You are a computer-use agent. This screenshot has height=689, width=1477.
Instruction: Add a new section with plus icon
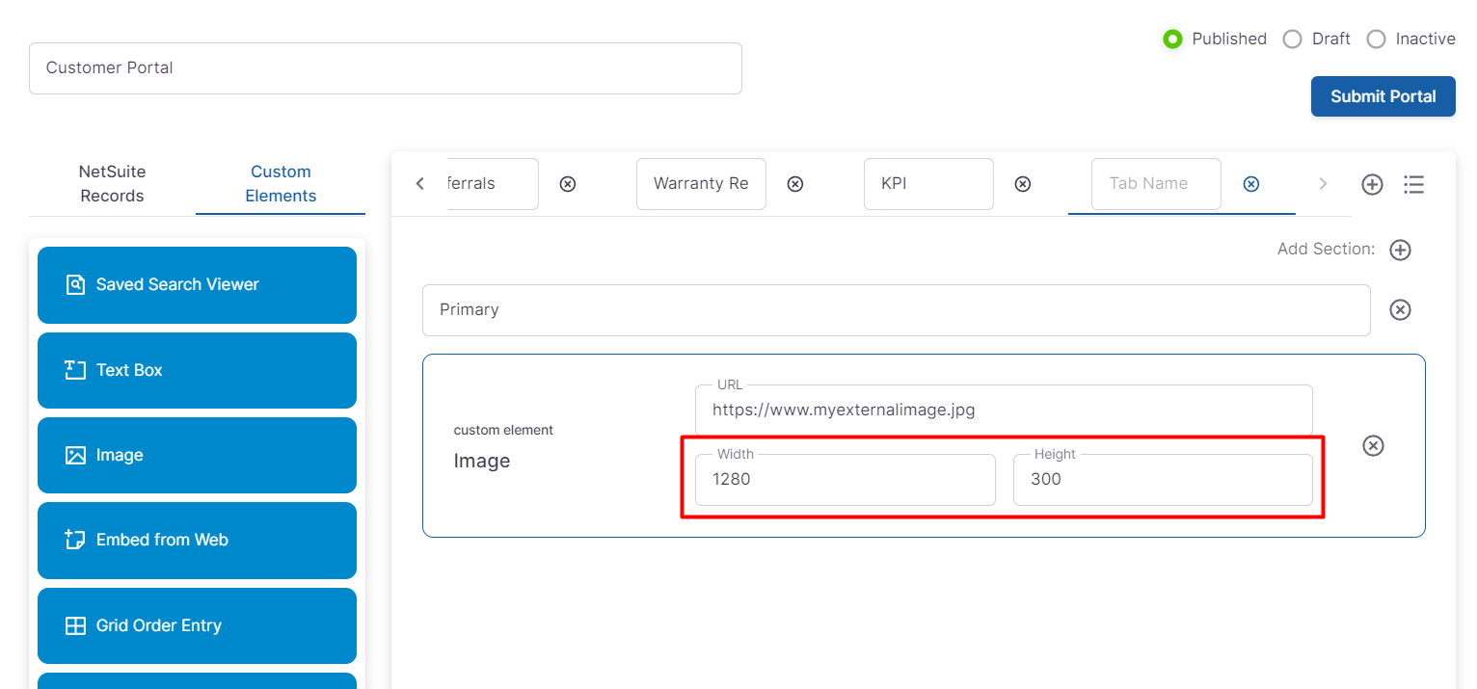1400,250
